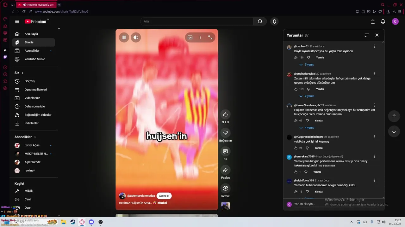Open the comment sort options
The height and width of the screenshot is (227, 405).
[367, 35]
